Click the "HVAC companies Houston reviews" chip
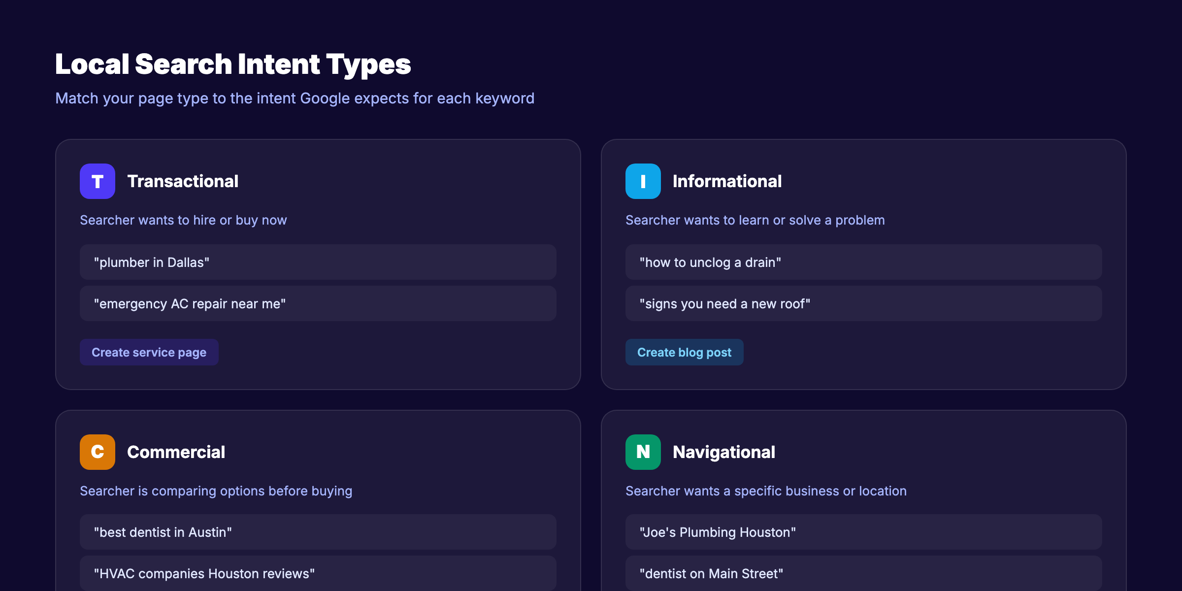Screen dimensions: 1182x591 click(x=318, y=573)
